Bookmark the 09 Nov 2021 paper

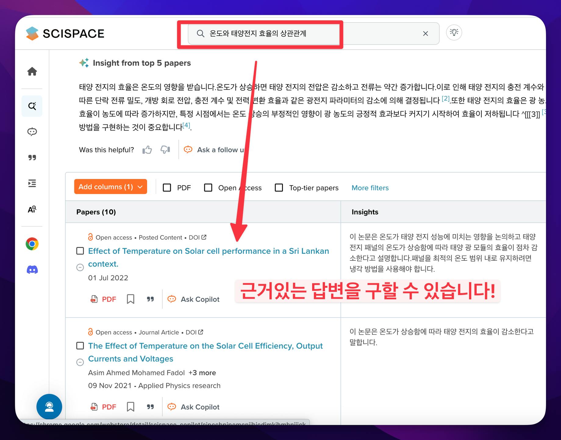[130, 407]
